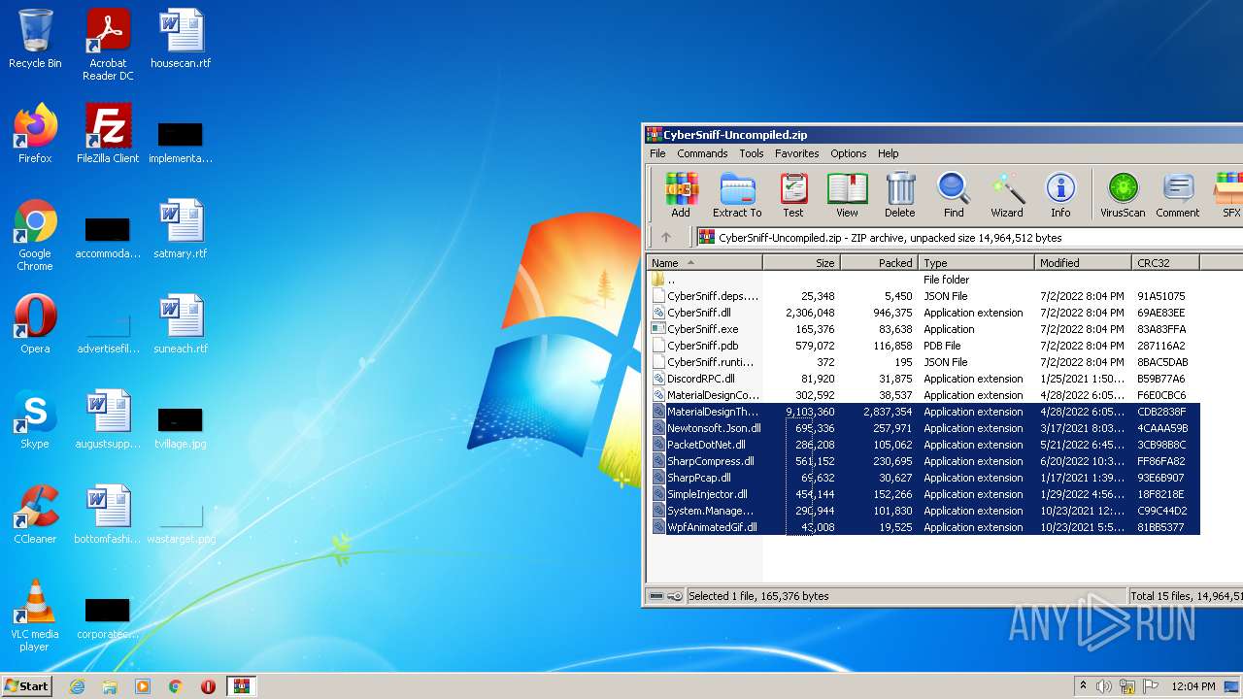Select Firefox desktop shortcut
Image resolution: width=1243 pixels, height=699 pixels.
click(x=35, y=134)
